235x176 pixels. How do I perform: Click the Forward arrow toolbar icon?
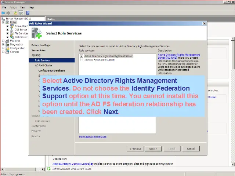click(8, 13)
